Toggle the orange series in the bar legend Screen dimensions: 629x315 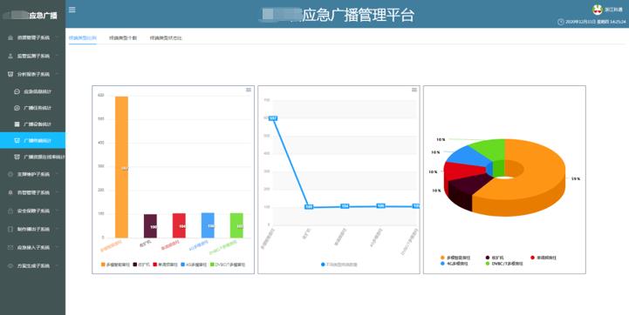(x=115, y=265)
